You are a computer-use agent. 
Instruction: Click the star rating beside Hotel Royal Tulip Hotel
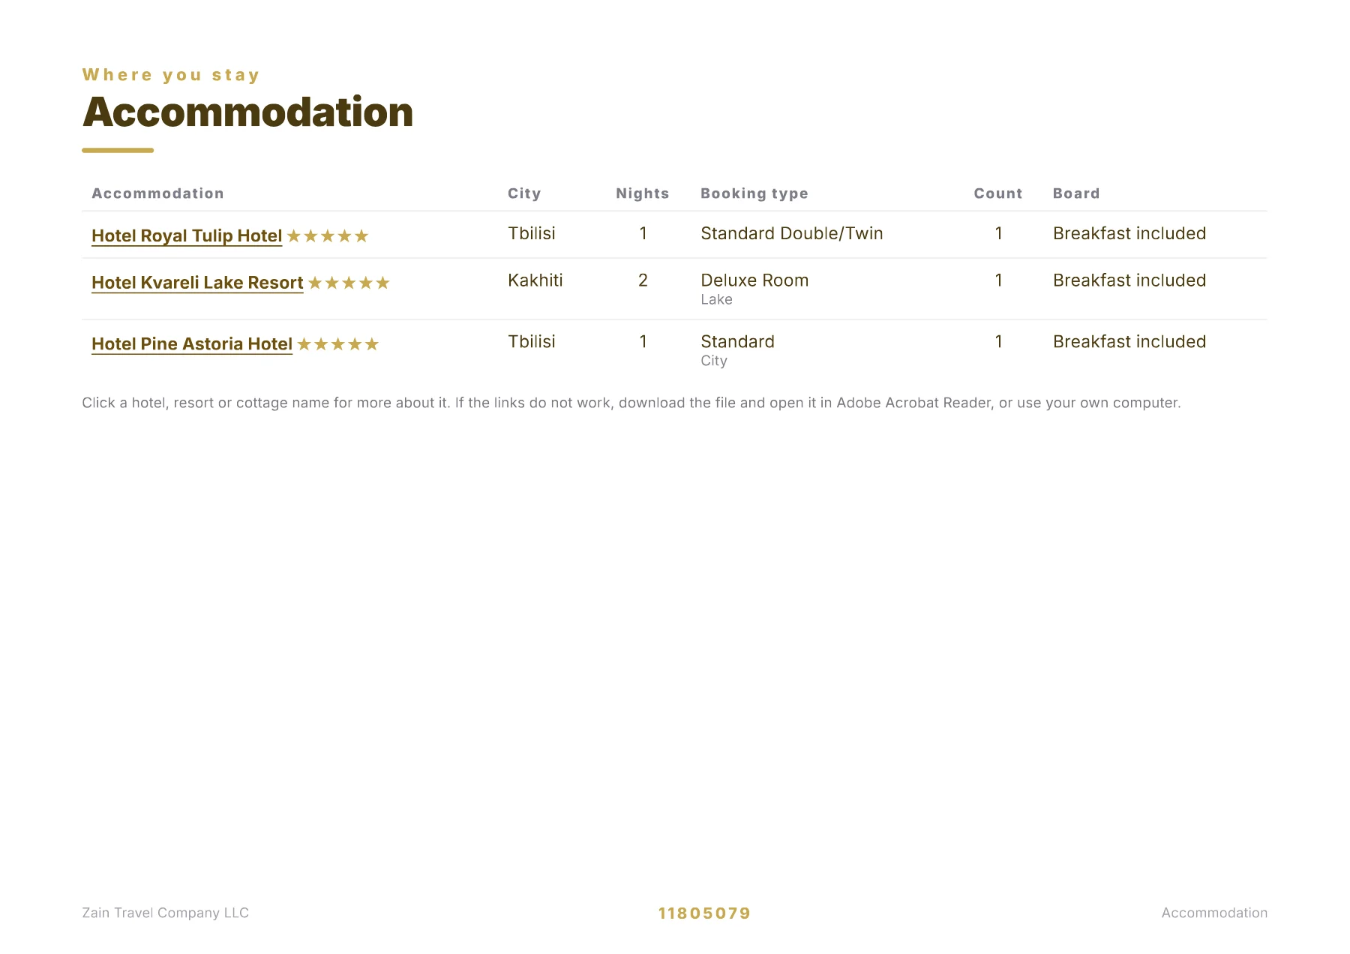(328, 236)
